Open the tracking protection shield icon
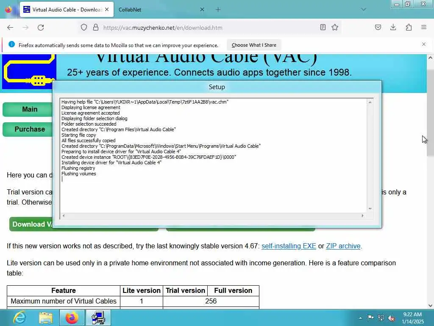This screenshot has width=434, height=326. [84, 28]
